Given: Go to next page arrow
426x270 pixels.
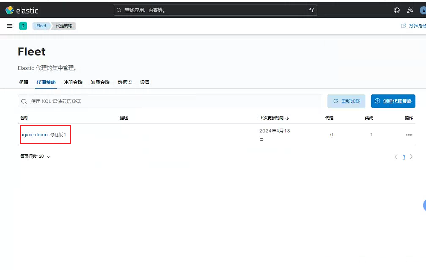Looking at the screenshot, I should pyautogui.click(x=411, y=157).
